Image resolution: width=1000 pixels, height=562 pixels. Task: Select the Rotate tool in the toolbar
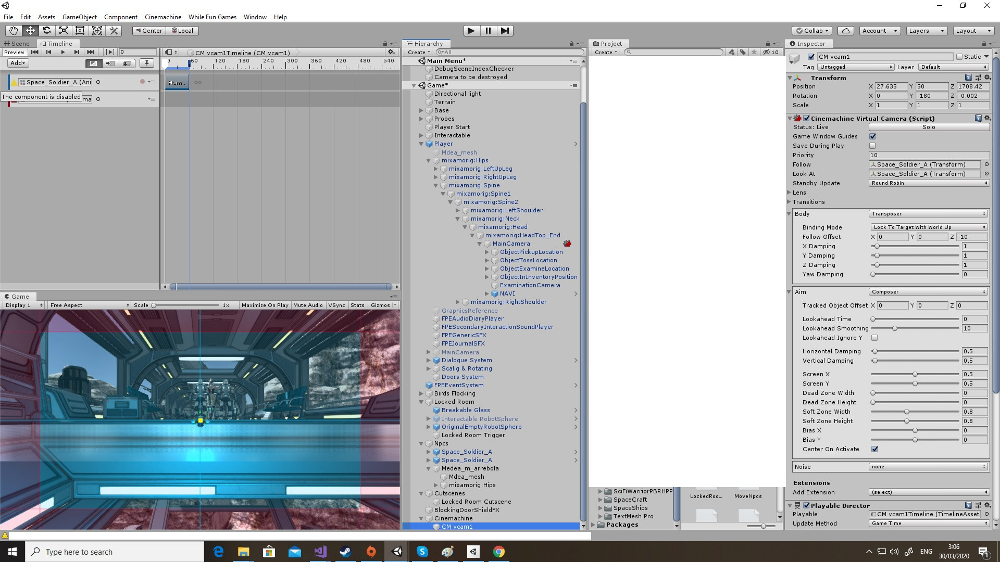(46, 31)
